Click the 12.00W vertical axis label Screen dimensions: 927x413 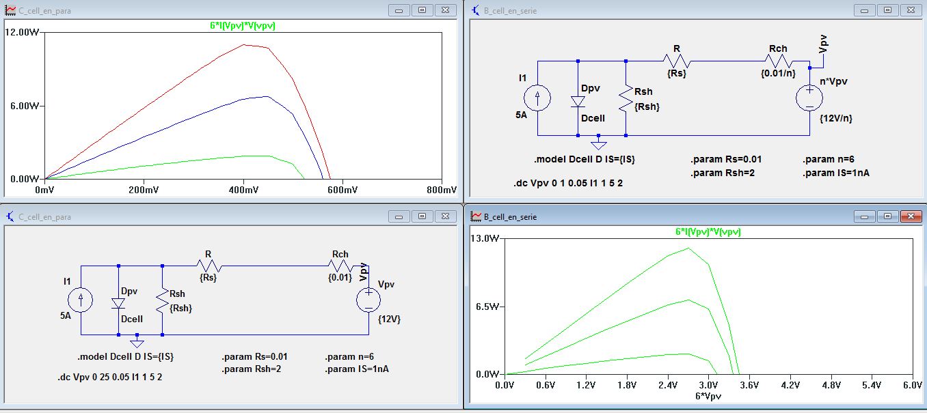click(22, 32)
